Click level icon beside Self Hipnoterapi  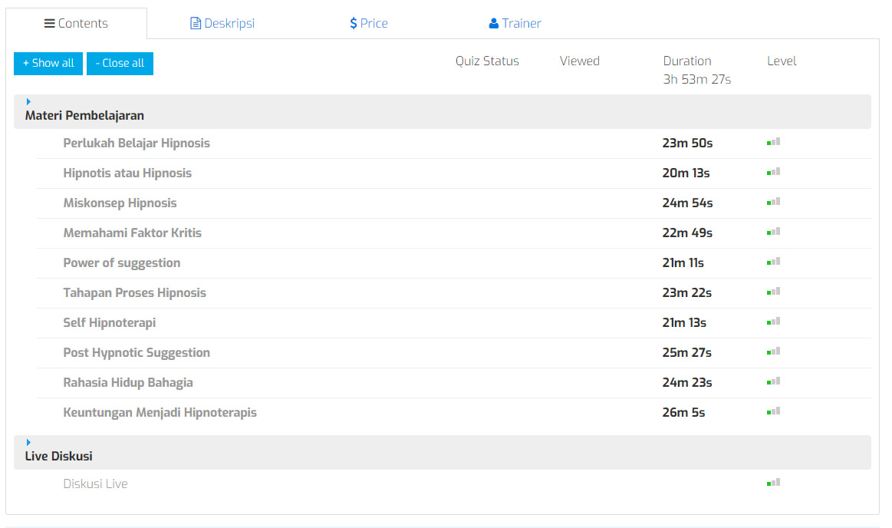tap(773, 322)
